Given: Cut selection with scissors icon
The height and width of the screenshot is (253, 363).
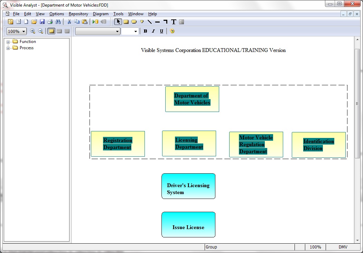Looking at the screenshot, I should (69, 22).
